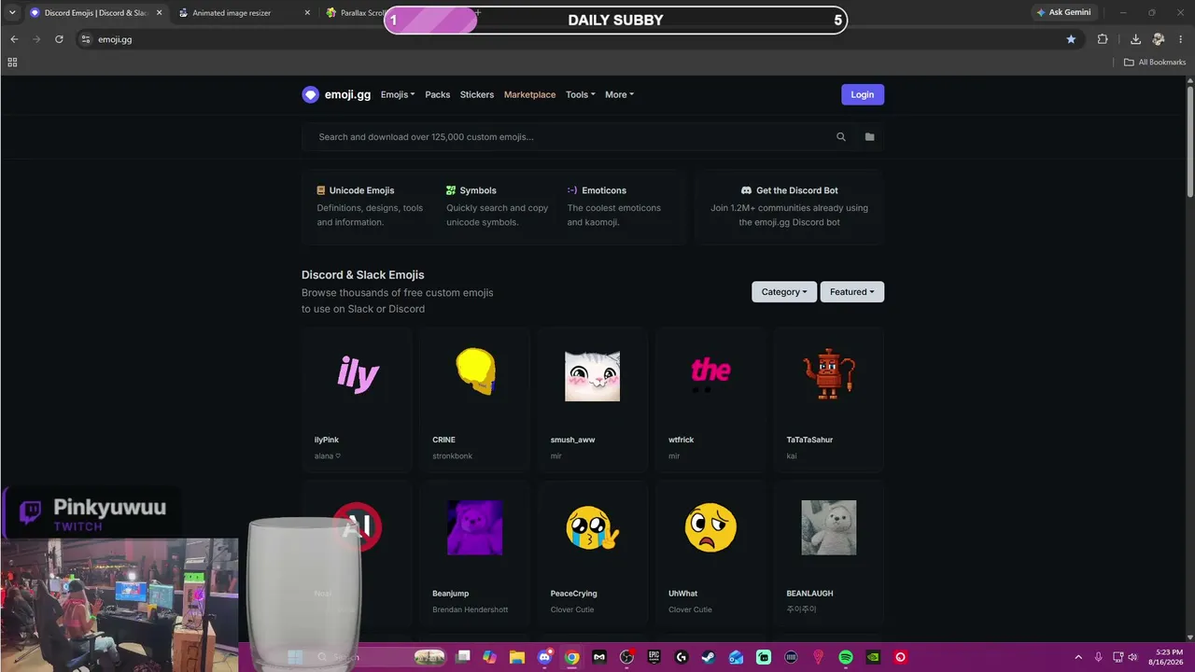Screen dimensions: 1195x672
Task: Click the Chrome profile avatar
Action: (x=1159, y=39)
